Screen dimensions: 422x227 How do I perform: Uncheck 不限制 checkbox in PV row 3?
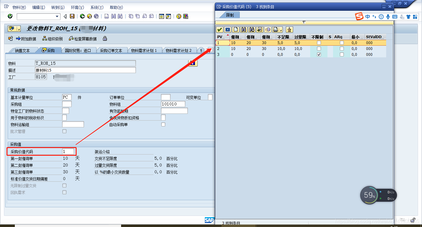coord(319,55)
